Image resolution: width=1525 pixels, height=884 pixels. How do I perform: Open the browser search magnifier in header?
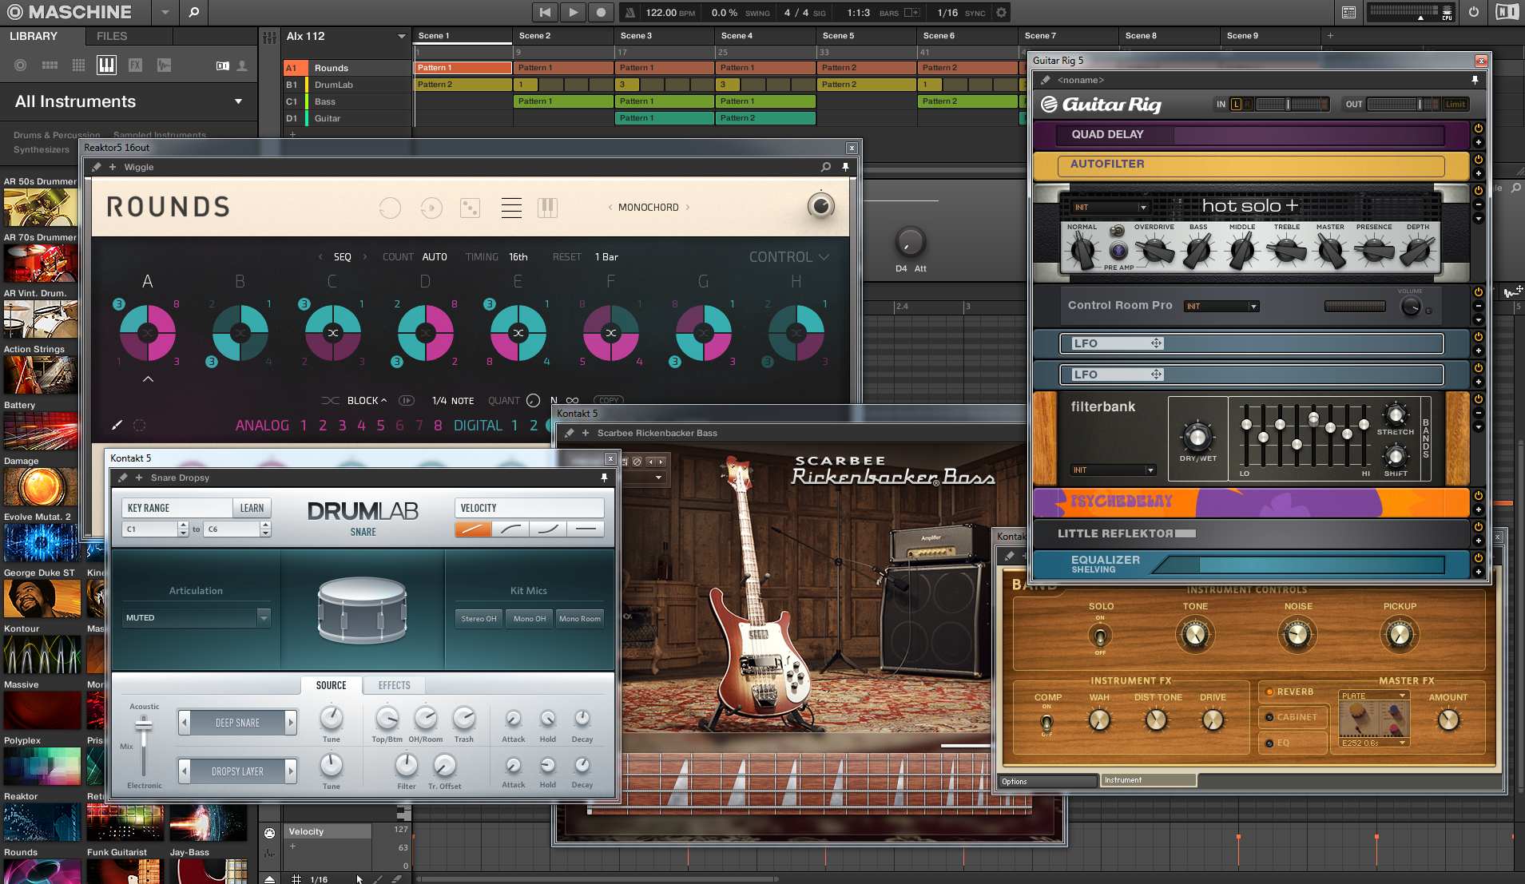(193, 12)
